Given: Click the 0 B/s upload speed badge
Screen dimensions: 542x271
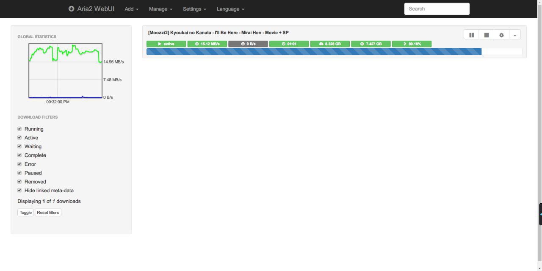Looking at the screenshot, I should click(x=248, y=44).
